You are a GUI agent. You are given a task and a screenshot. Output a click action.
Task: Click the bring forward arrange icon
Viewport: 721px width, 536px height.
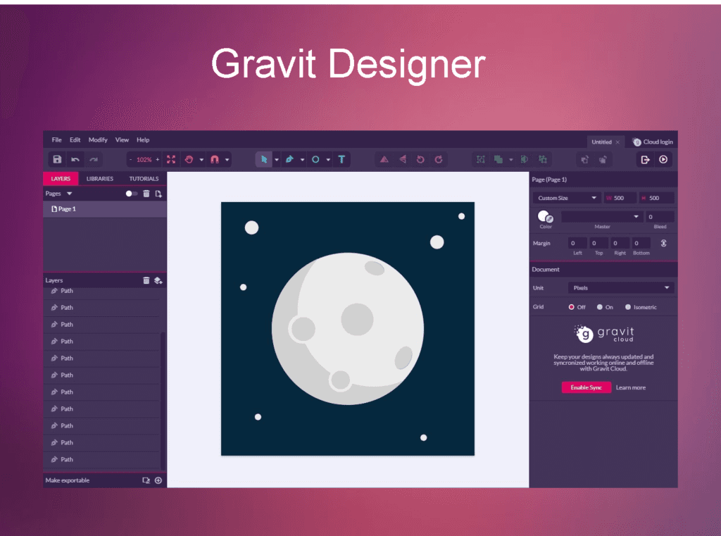pyautogui.click(x=584, y=160)
